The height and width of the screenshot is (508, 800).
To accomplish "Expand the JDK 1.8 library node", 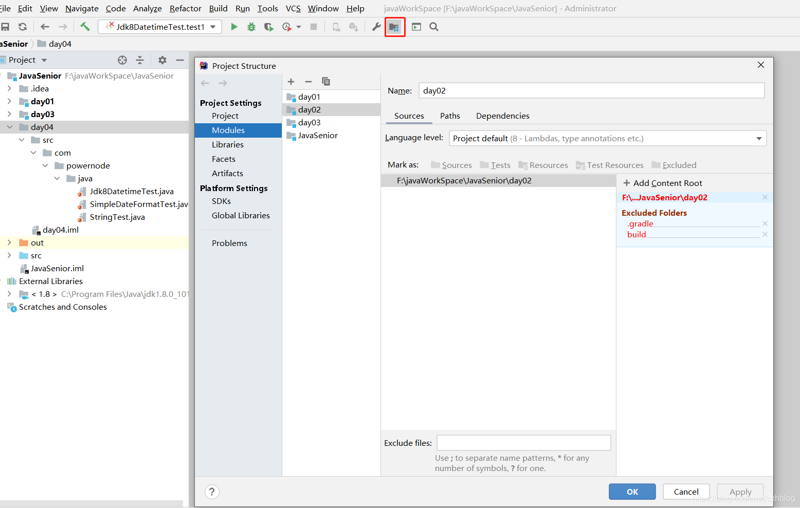I will pos(9,294).
